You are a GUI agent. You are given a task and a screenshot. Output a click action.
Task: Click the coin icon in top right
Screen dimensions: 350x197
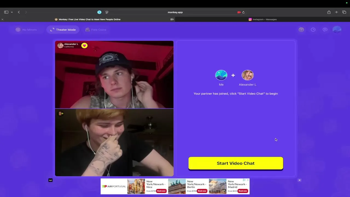(x=301, y=30)
